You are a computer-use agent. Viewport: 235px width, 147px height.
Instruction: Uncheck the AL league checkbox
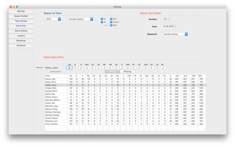tap(102, 19)
